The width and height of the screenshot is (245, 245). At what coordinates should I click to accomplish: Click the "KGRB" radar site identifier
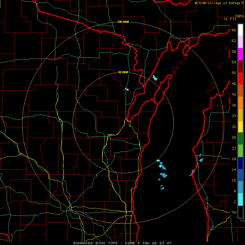(130, 243)
